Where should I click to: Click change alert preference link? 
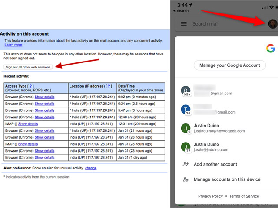click(x=91, y=168)
